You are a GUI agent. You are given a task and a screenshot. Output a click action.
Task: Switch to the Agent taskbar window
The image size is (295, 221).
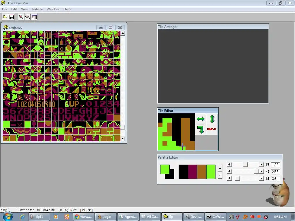tap(128, 217)
